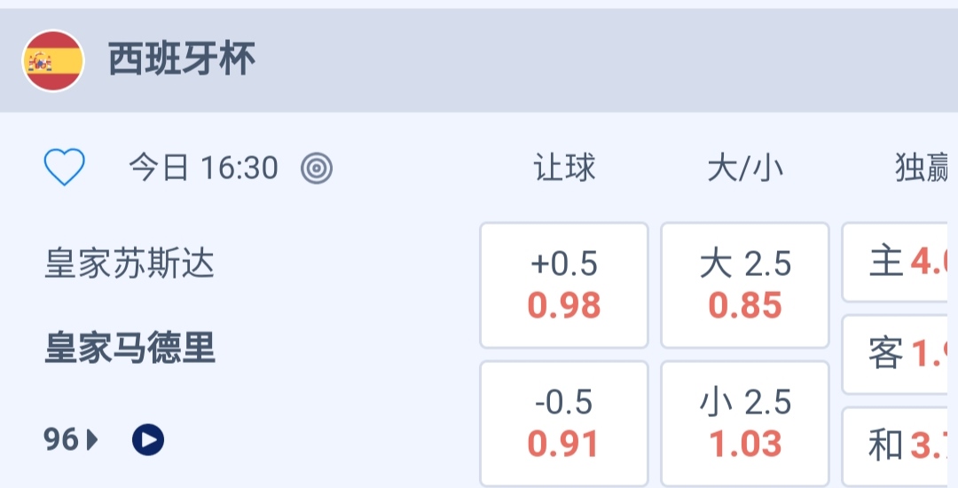Click the live target circle icon
This screenshot has width=958, height=488.
(317, 168)
